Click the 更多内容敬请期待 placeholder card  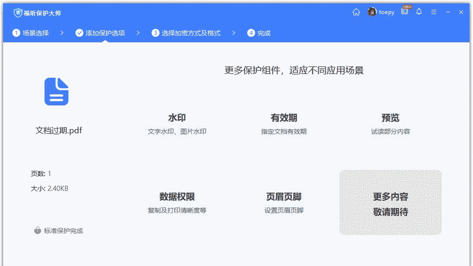391,202
